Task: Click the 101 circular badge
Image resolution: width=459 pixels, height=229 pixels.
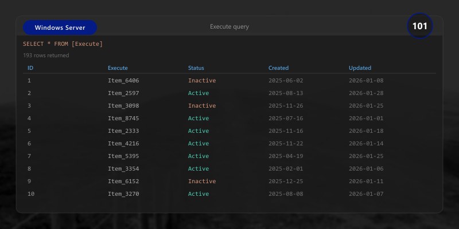Action: point(420,26)
